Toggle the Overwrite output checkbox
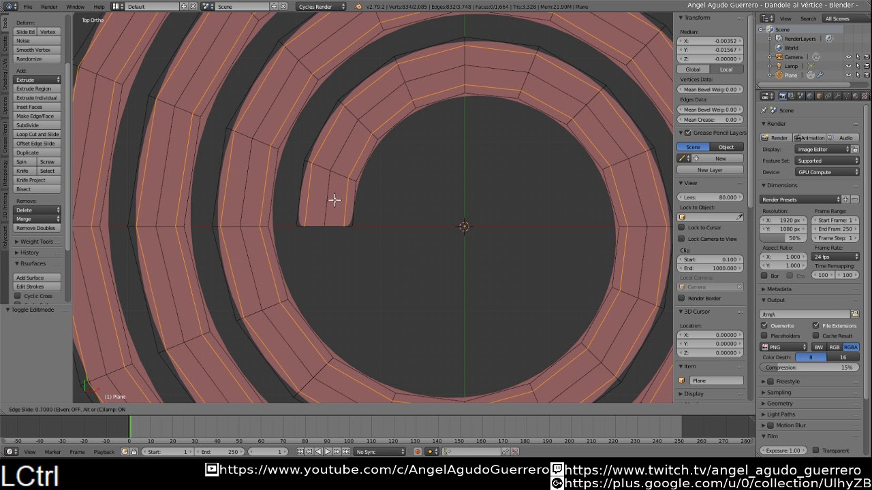 coord(765,326)
